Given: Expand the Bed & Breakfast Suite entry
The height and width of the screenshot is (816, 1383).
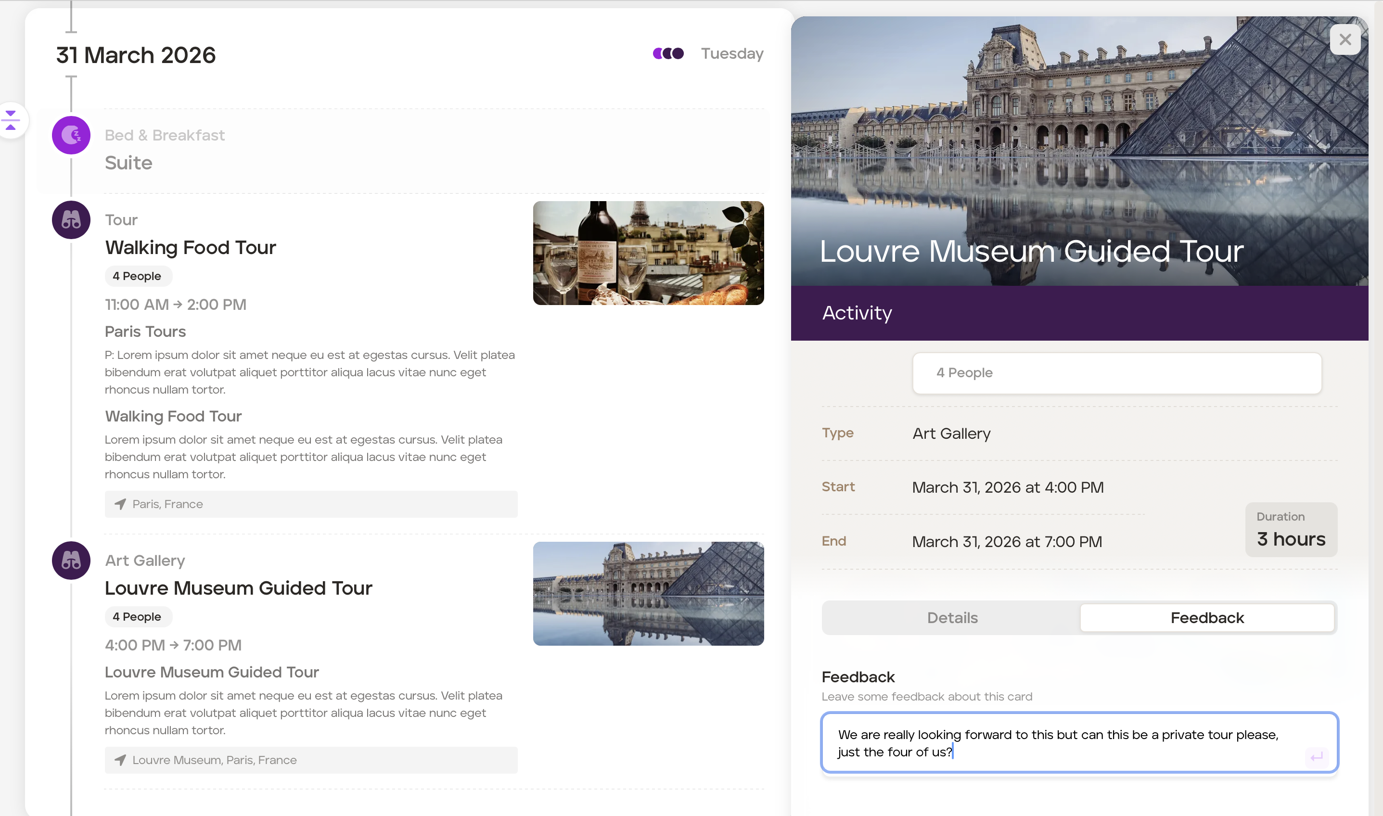Looking at the screenshot, I should (x=128, y=163).
